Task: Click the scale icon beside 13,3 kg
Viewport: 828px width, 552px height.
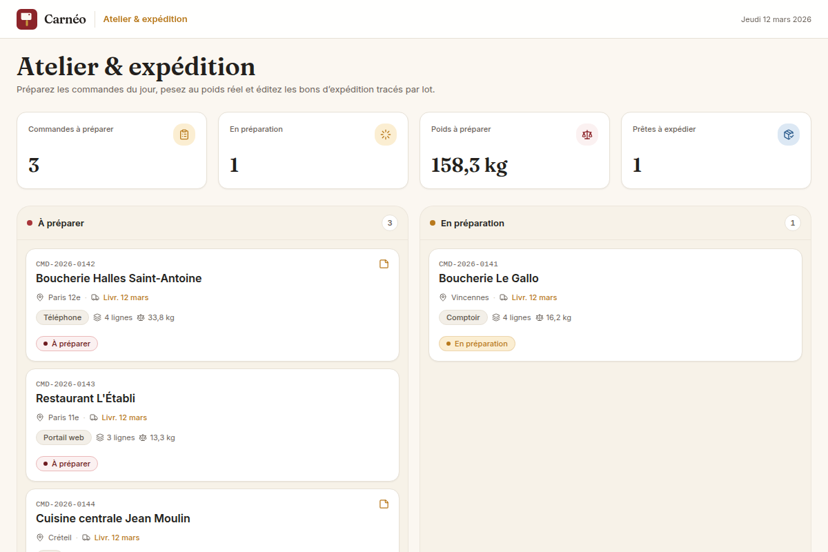Action: 143,437
